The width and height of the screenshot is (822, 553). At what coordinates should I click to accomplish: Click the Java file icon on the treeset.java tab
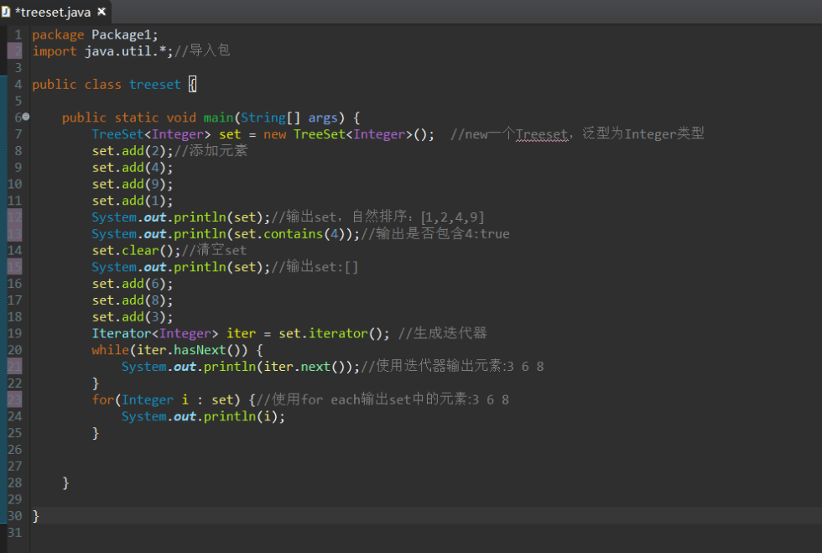[x=7, y=12]
